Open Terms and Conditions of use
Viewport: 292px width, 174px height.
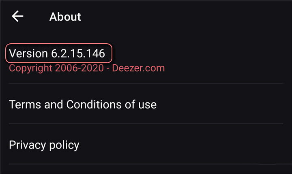[83, 104]
